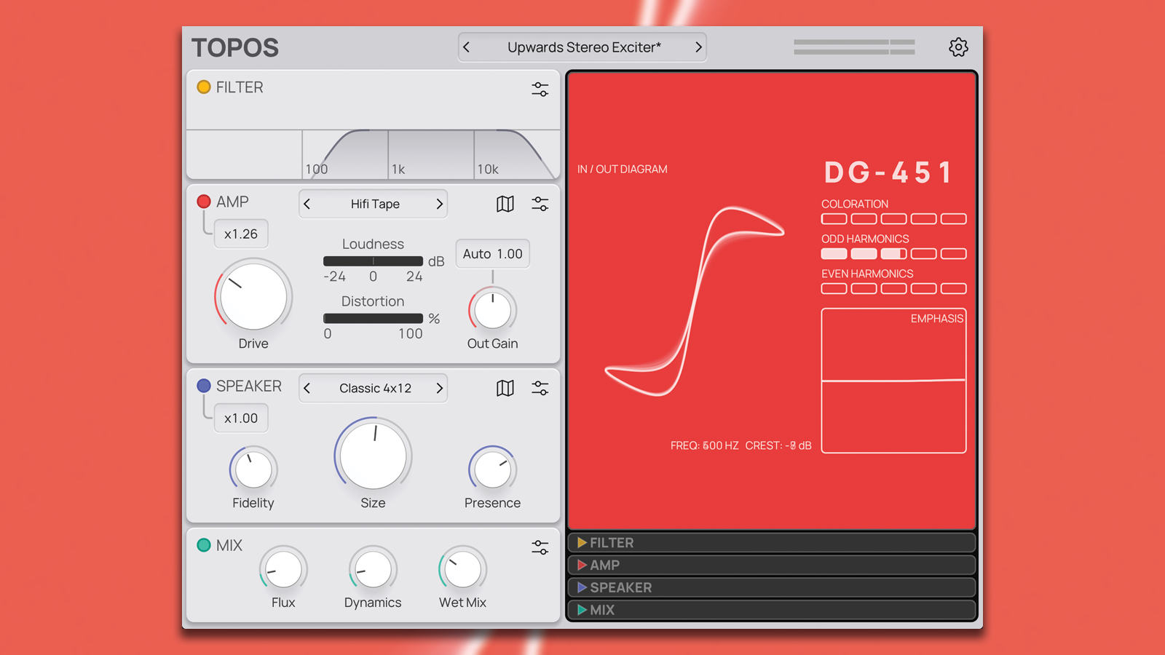The width and height of the screenshot is (1165, 655).
Task: Toggle the FILTER section on or off
Action: point(203,87)
